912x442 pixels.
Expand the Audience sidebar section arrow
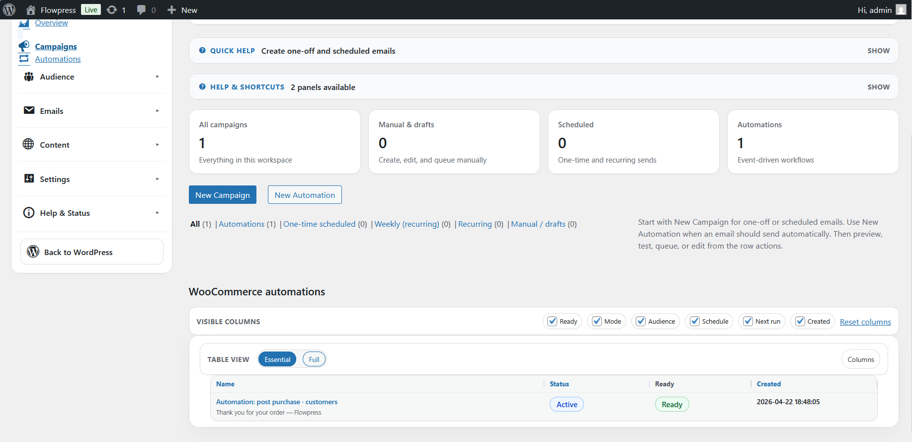click(158, 77)
